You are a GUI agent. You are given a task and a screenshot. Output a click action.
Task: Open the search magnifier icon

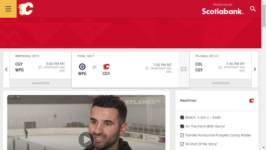[x=253, y=9]
